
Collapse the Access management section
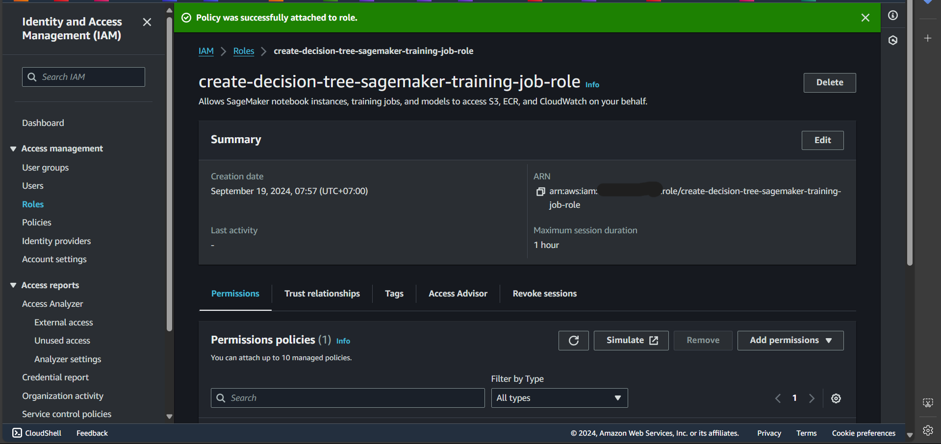point(13,148)
